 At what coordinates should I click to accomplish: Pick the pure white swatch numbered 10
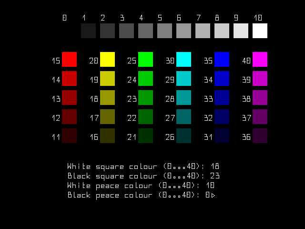pos(260,31)
